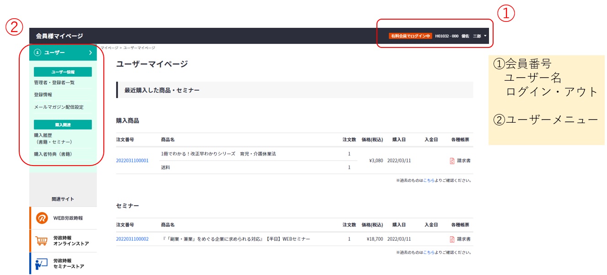Click price ¥18,700 cell
This screenshot has width=607, height=275.
375,239
